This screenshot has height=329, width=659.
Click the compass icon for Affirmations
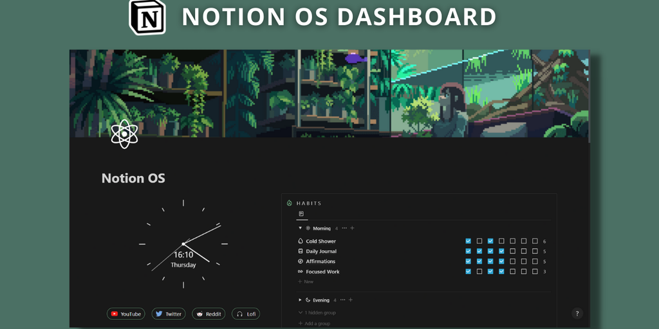click(300, 262)
